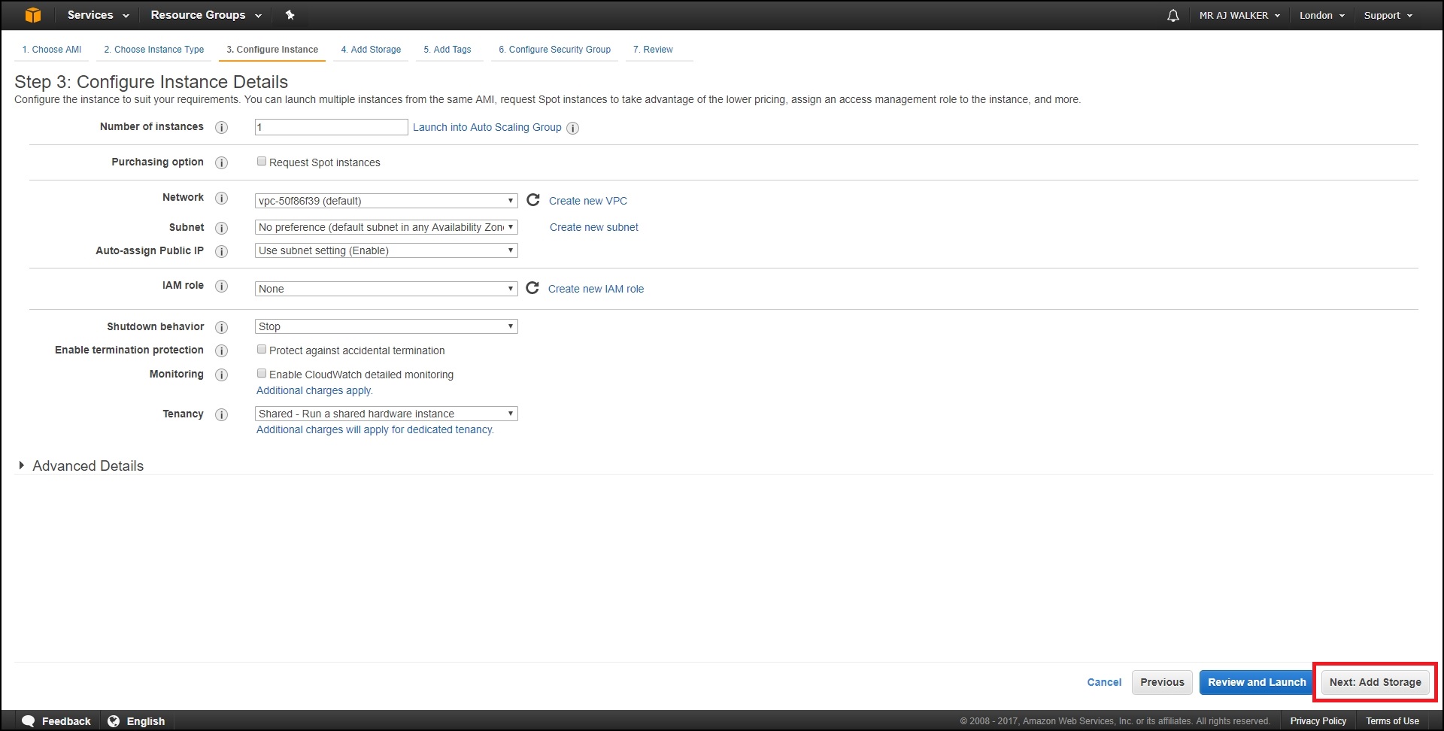Check Protect against accidental termination
The height and width of the screenshot is (731, 1444).
click(262, 349)
